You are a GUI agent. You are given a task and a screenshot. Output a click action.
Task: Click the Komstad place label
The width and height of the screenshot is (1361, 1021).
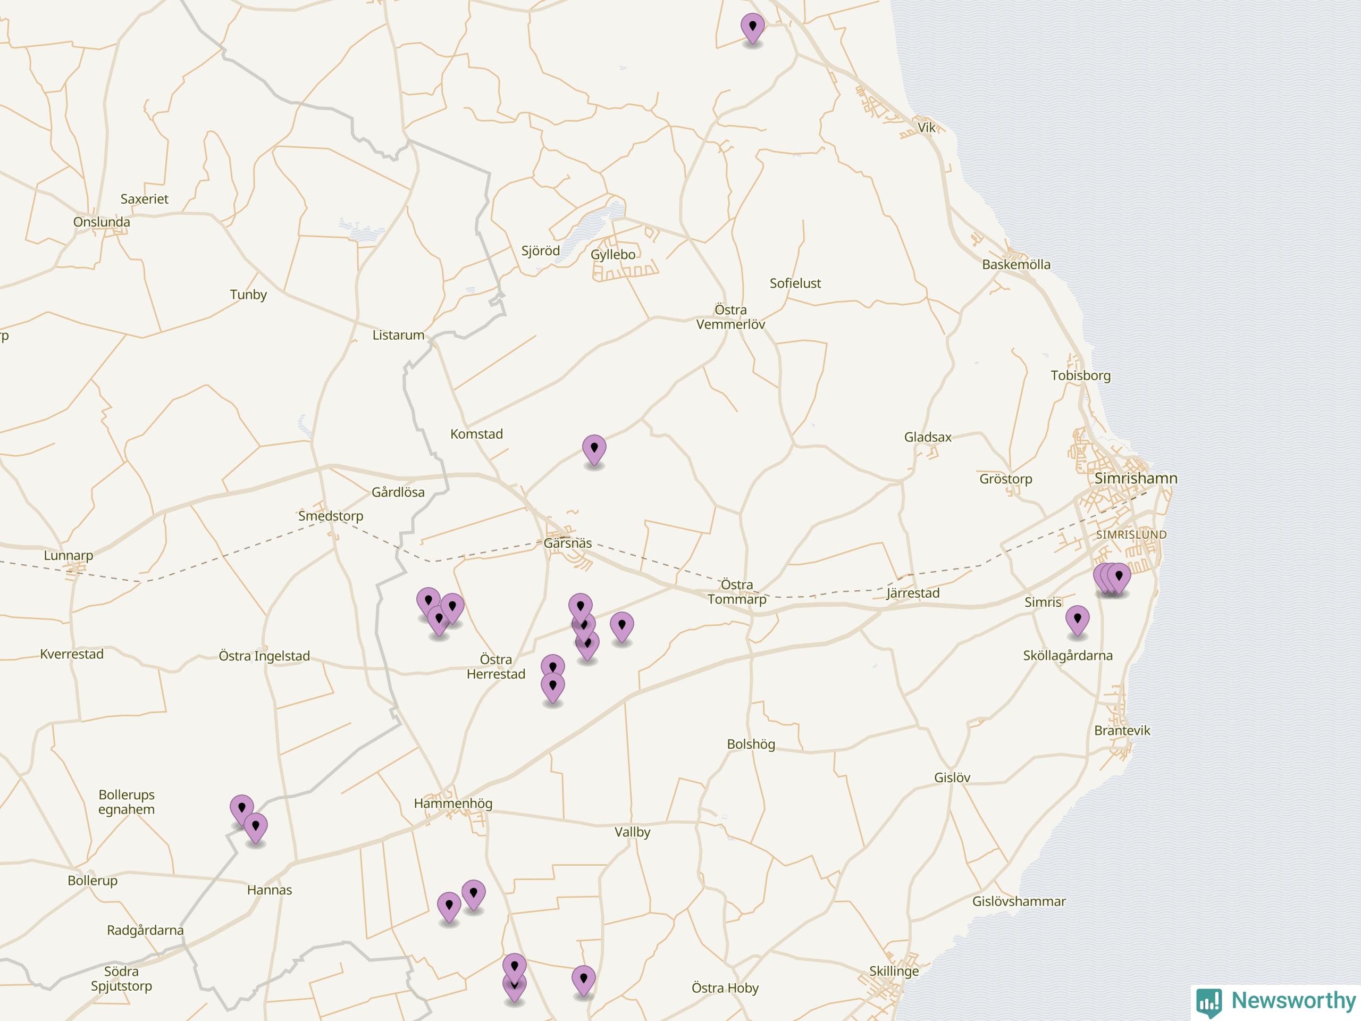pyautogui.click(x=477, y=434)
